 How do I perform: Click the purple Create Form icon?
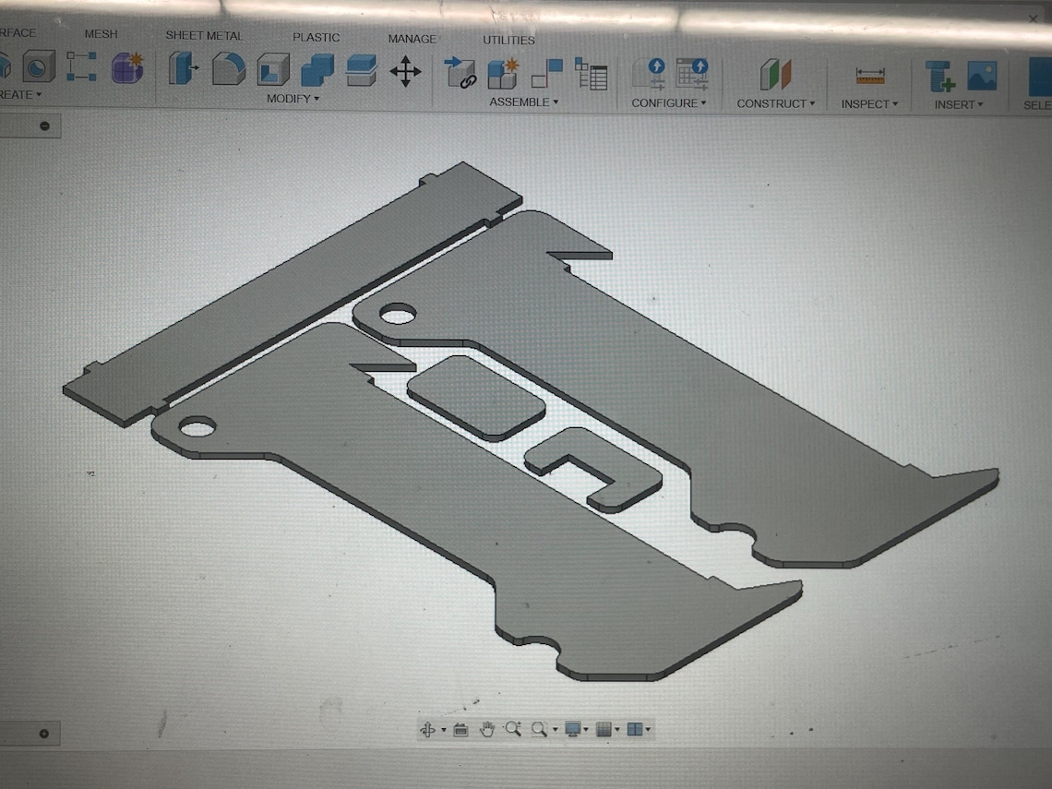tap(127, 67)
